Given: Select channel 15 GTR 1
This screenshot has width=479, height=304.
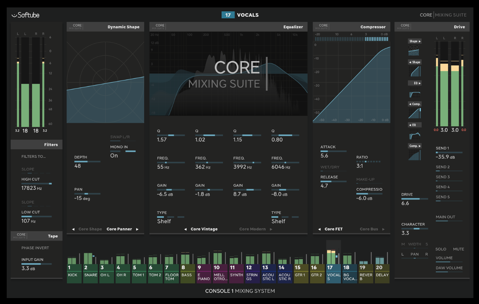Looking at the screenshot, I should click(301, 274).
